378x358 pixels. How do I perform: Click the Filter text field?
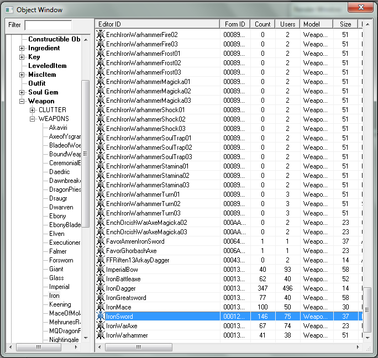tap(48, 25)
